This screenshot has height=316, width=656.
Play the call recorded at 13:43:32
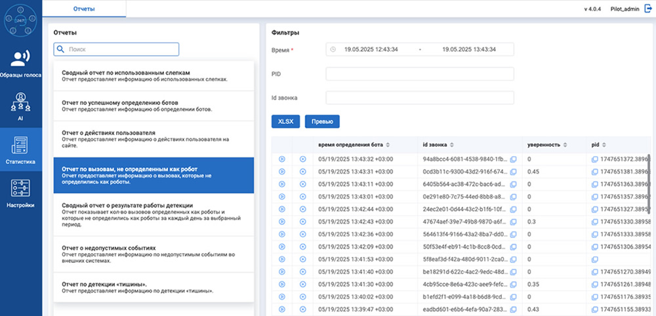pos(282,159)
